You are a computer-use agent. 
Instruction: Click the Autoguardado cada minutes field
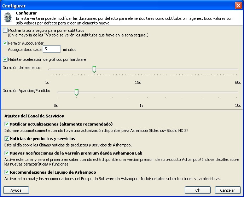52,49
